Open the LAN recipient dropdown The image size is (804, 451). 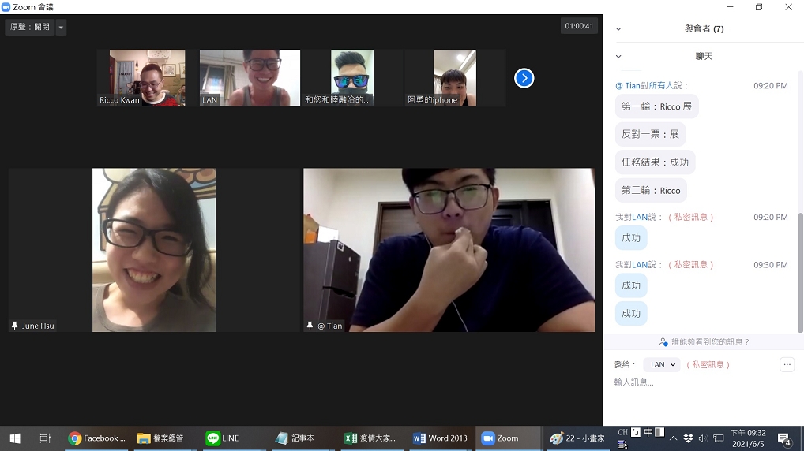tap(662, 364)
